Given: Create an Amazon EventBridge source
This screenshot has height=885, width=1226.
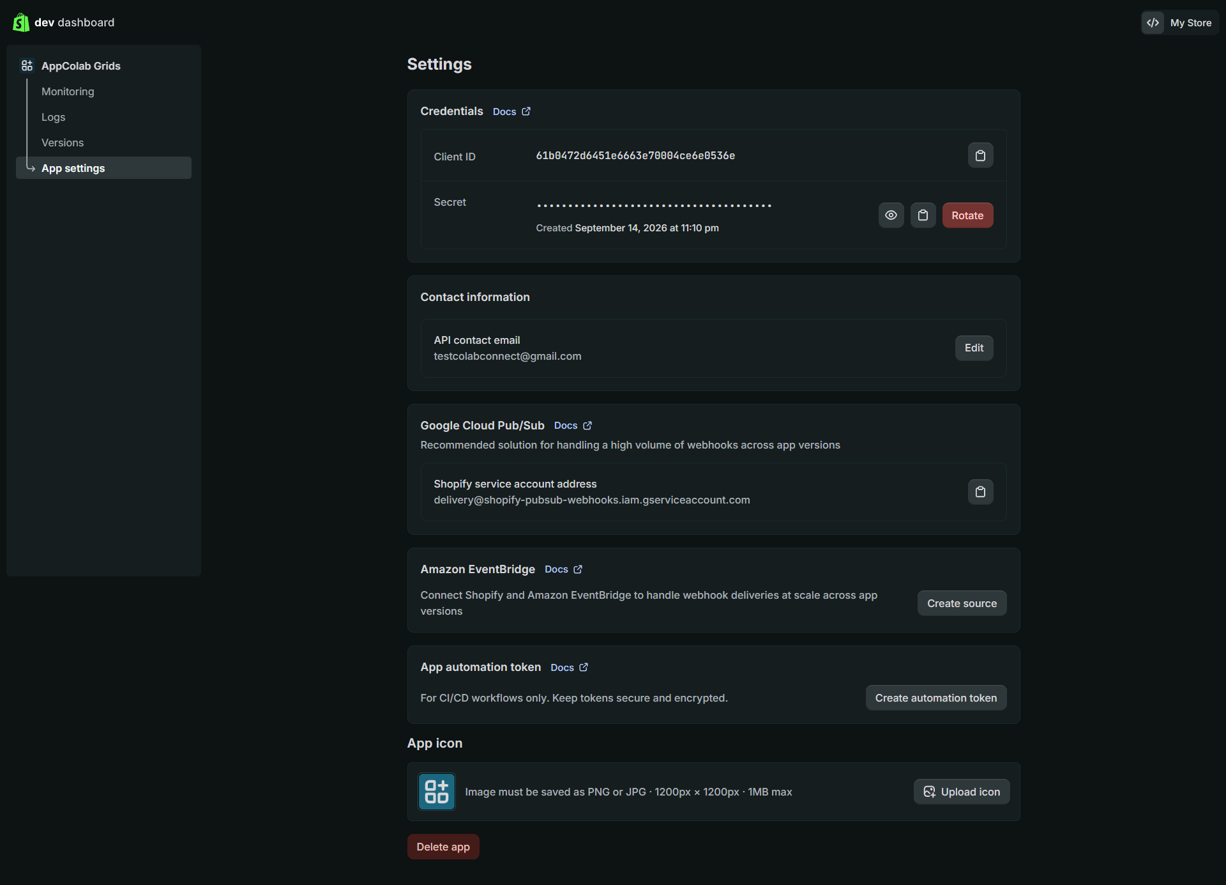Looking at the screenshot, I should 962,603.
